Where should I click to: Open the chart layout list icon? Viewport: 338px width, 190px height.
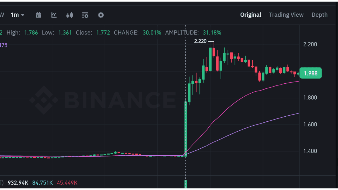(x=85, y=15)
